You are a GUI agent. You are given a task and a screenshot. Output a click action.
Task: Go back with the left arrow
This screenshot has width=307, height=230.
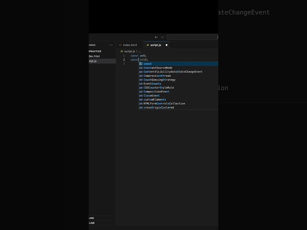156,37
